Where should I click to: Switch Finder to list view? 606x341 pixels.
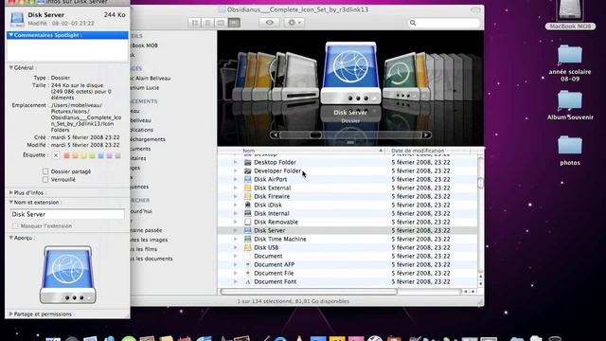[207, 23]
